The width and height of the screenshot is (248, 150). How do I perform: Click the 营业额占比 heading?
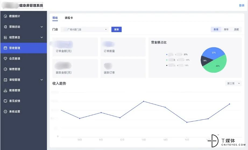pyautogui.click(x=159, y=42)
